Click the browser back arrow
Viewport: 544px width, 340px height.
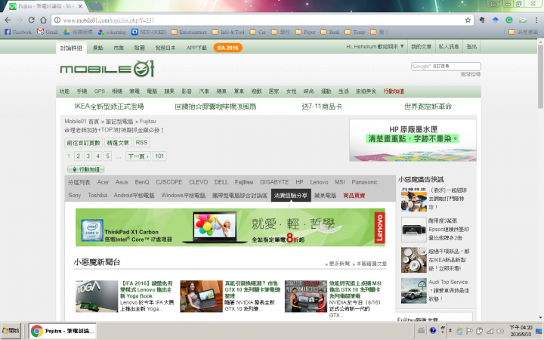8,20
